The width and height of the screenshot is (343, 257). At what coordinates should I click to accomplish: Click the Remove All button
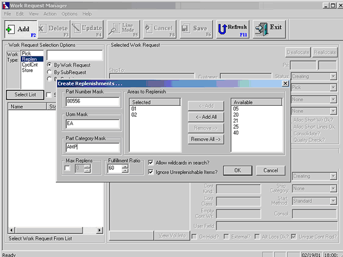click(x=206, y=139)
